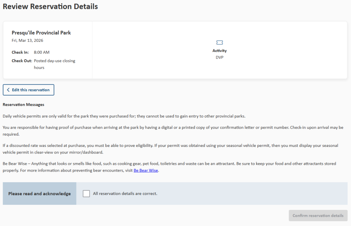Tick the reservation details are correct checkbox
The image size is (351, 226).
(86, 193)
